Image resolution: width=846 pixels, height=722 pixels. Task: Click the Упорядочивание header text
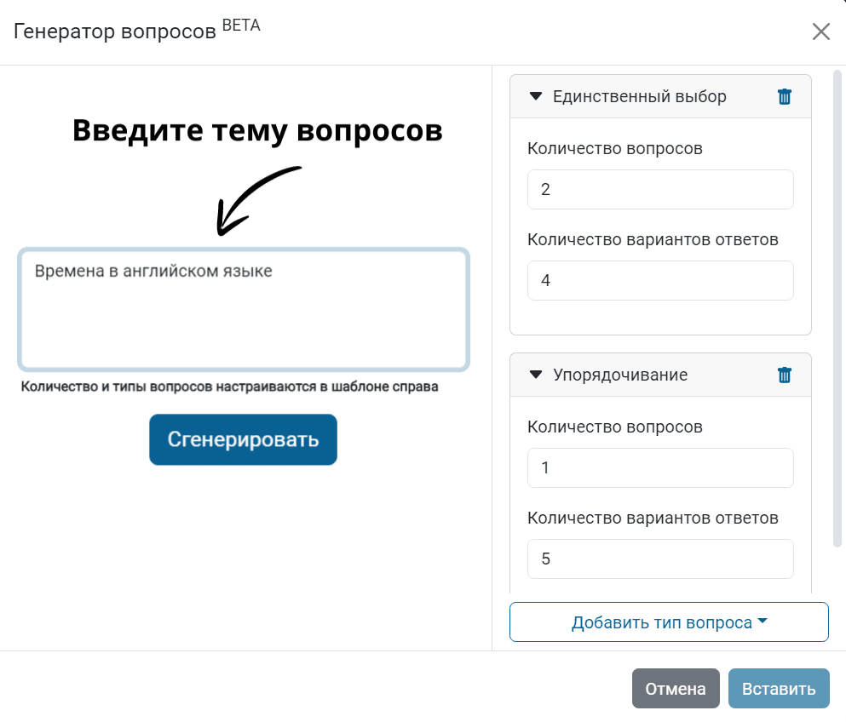620,375
